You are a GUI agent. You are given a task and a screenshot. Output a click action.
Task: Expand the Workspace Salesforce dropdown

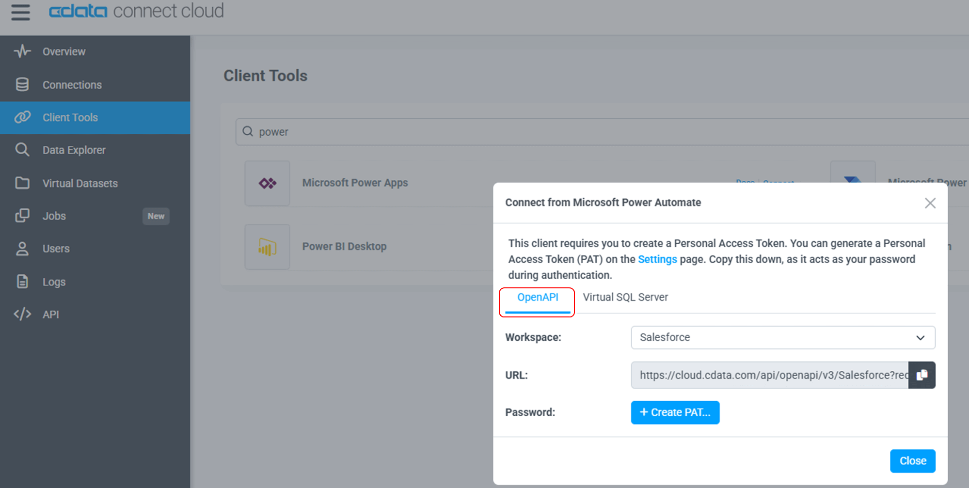[782, 338]
